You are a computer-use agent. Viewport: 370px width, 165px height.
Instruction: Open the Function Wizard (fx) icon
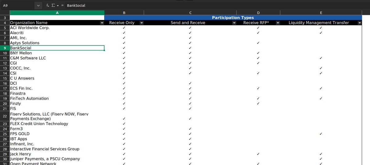coord(48,6)
